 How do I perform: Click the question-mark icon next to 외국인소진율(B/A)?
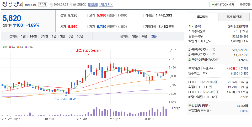(x=218, y=60)
